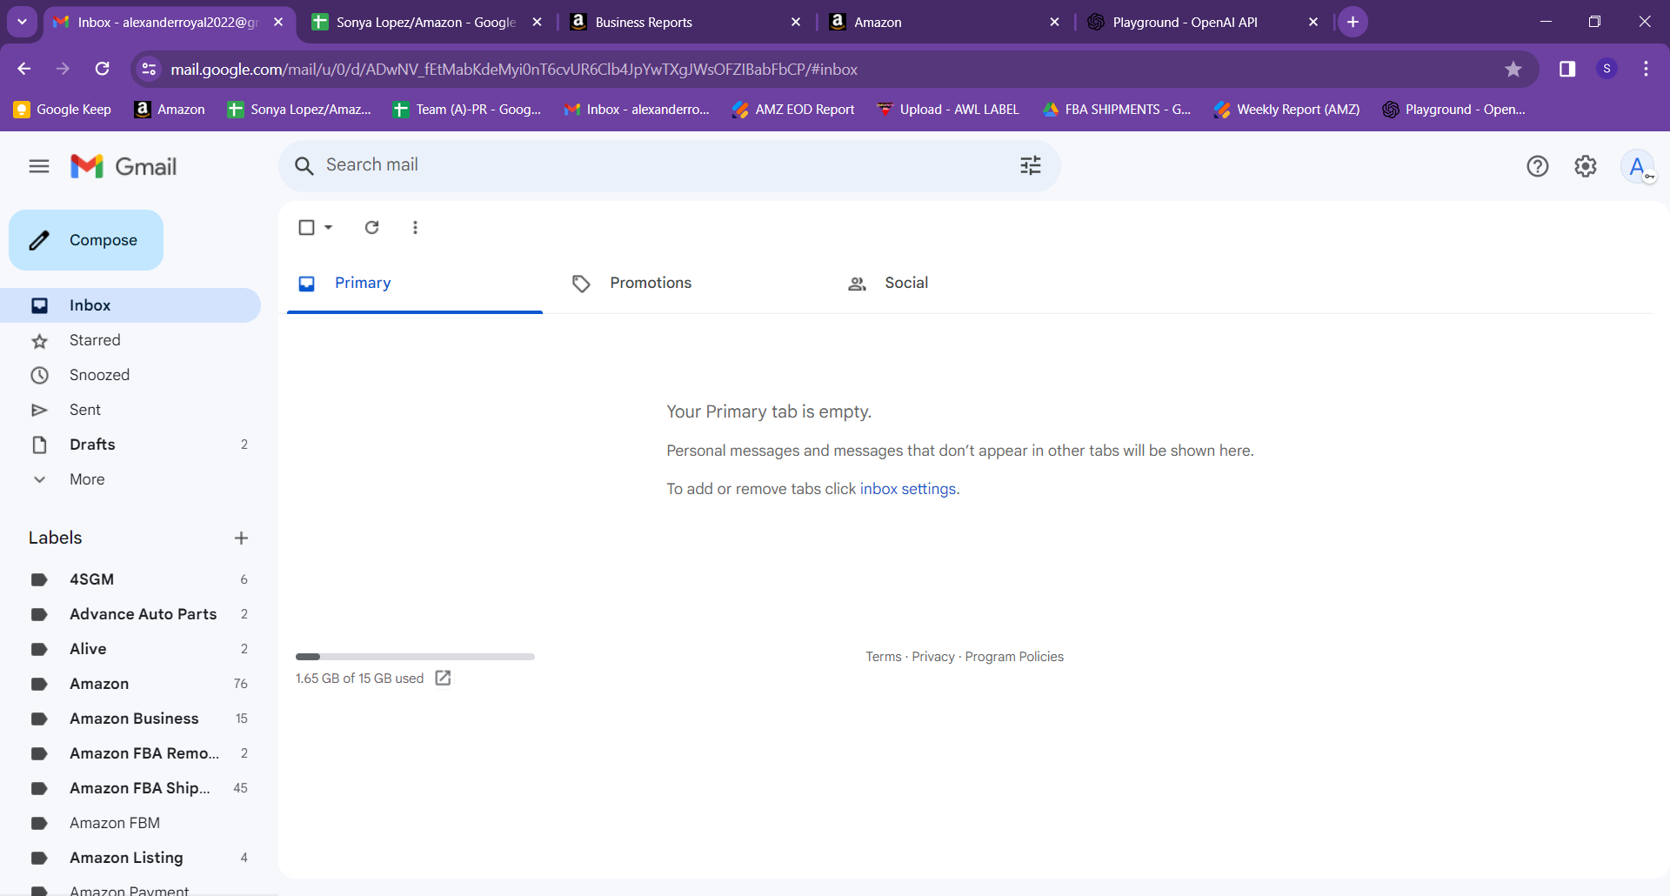The height and width of the screenshot is (896, 1670).
Task: Click the inbox settings link
Action: (908, 489)
